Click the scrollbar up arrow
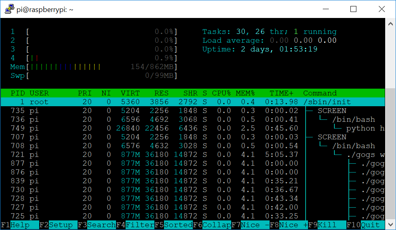This screenshot has width=396, height=230. tap(390, 24)
